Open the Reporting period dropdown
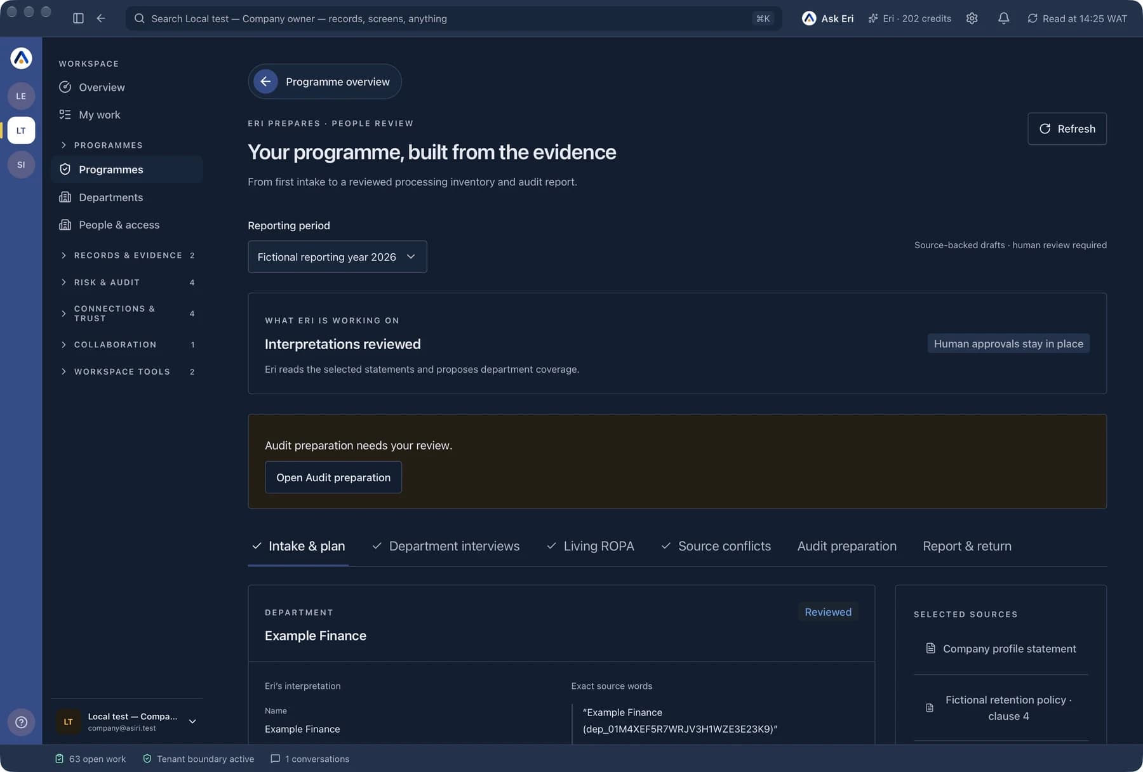Image resolution: width=1143 pixels, height=772 pixels. pyautogui.click(x=337, y=256)
